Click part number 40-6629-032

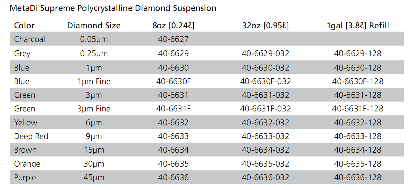coord(265,53)
